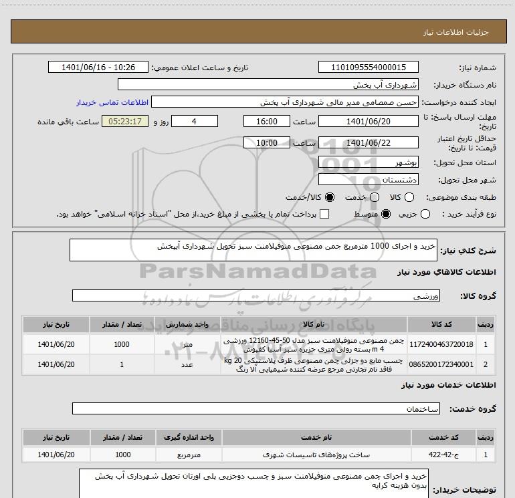Select service code ج-42-422 cell

pyautogui.click(x=443, y=455)
